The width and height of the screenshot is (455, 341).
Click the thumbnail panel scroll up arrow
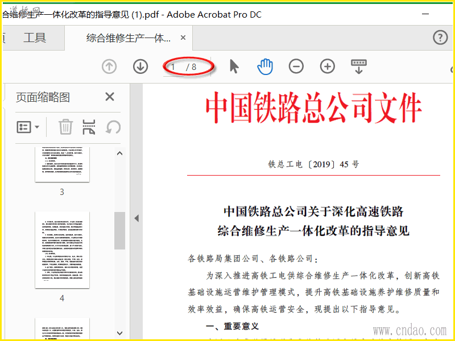pos(119,153)
